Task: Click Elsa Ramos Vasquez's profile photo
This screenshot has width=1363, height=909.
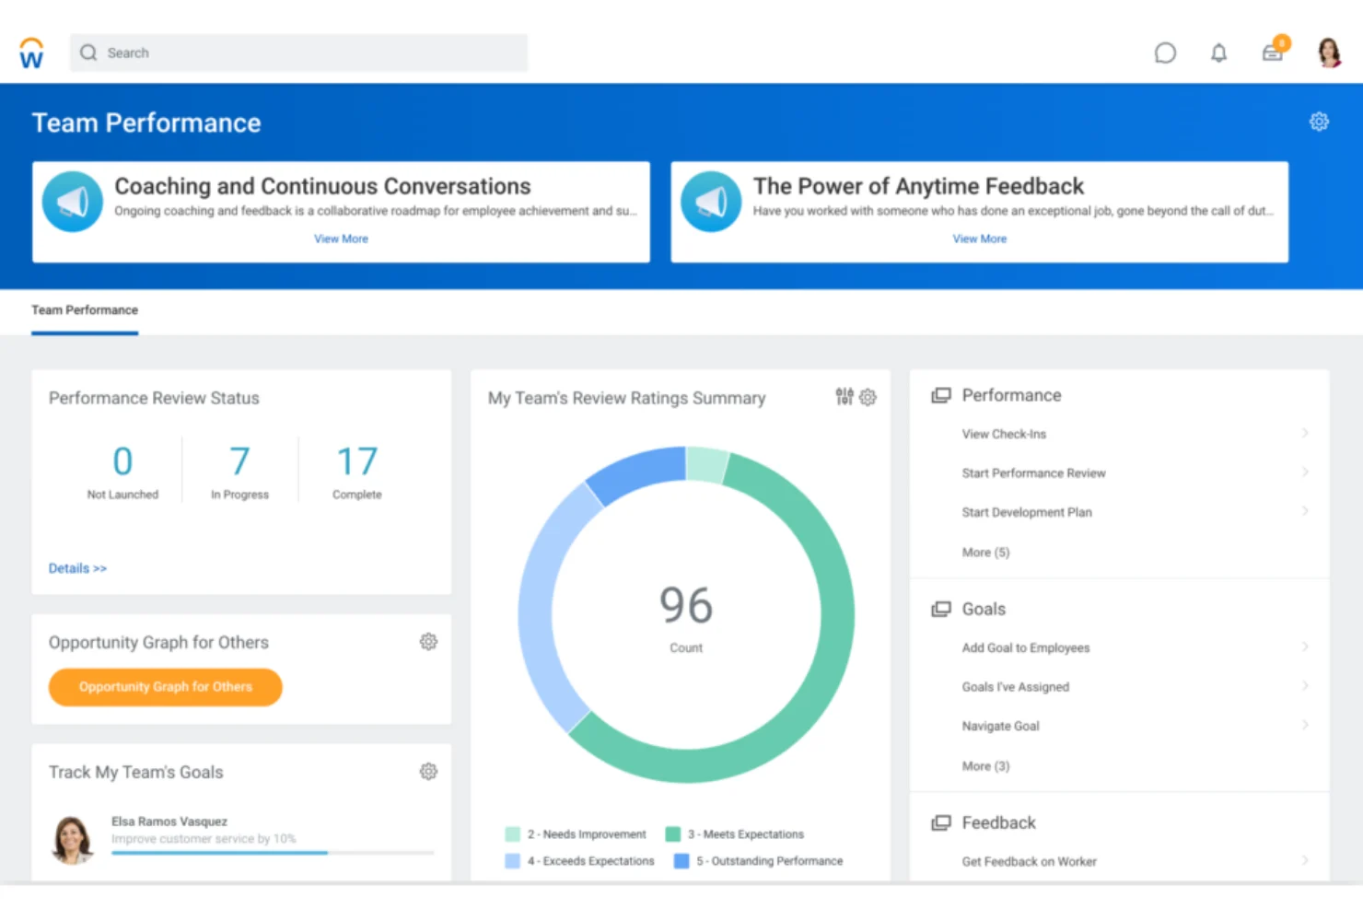Action: pos(73,839)
